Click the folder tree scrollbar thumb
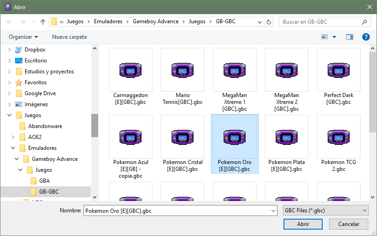Screen dimensions: 377x236 [95, 125]
